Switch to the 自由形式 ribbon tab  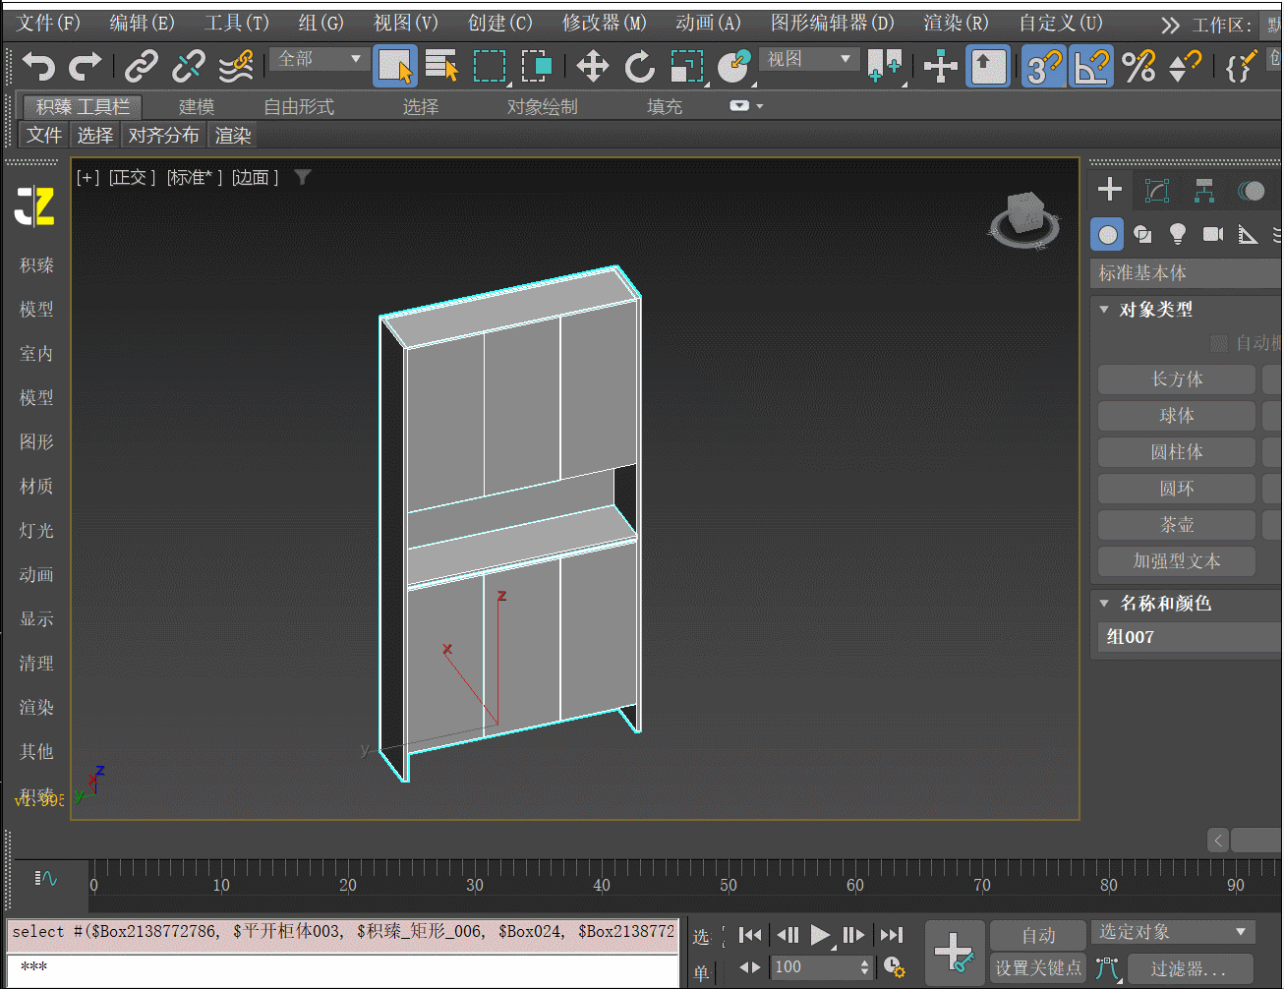[x=299, y=106]
